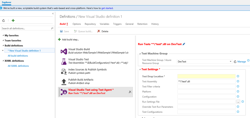Click info icon for Configuration
Screen dimensions: 250x118
tap(238, 96)
